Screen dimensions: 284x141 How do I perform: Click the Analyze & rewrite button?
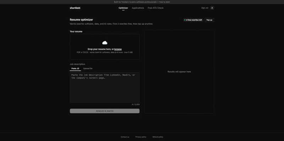105,111
